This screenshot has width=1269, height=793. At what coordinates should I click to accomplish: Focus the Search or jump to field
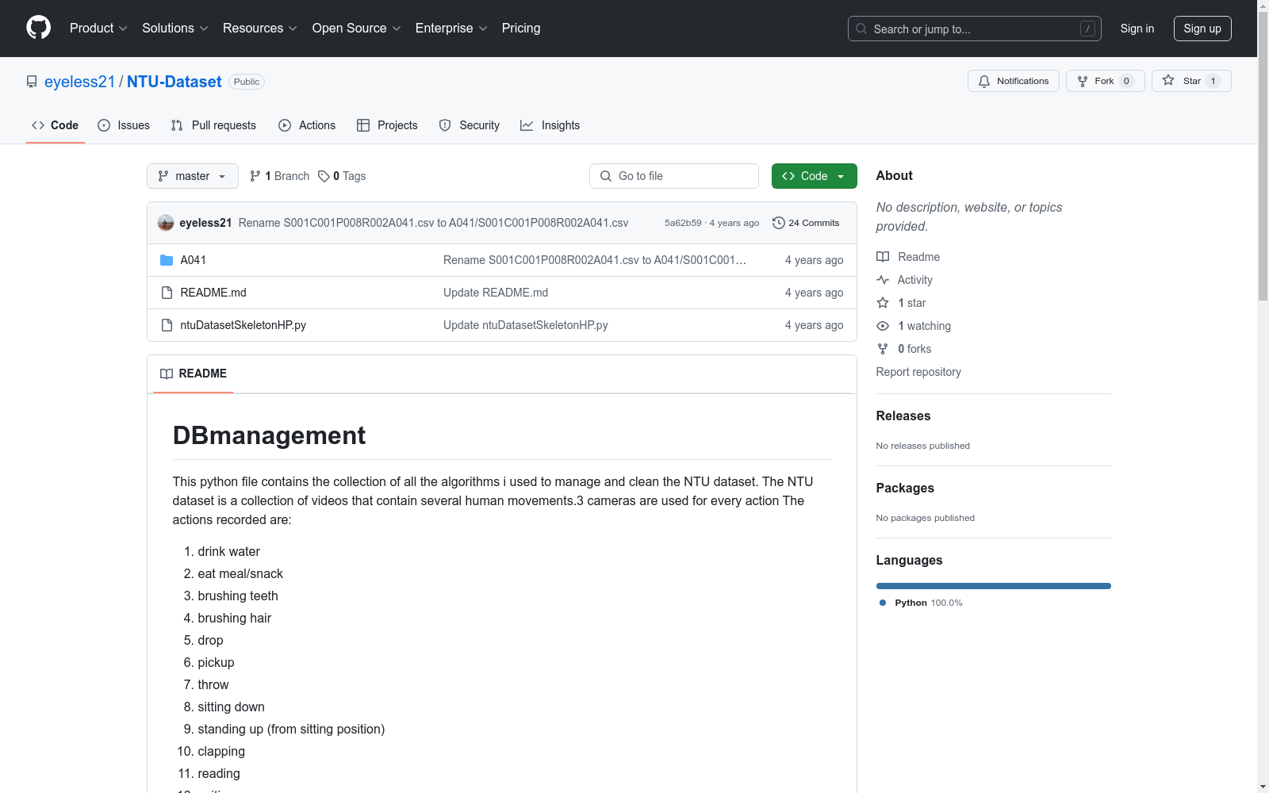coord(975,29)
